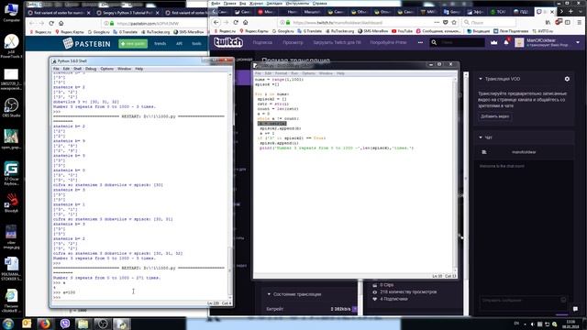This screenshot has width=587, height=330.
Task: Click the highlighted code line in the IDLE editor
Action: tap(272, 124)
